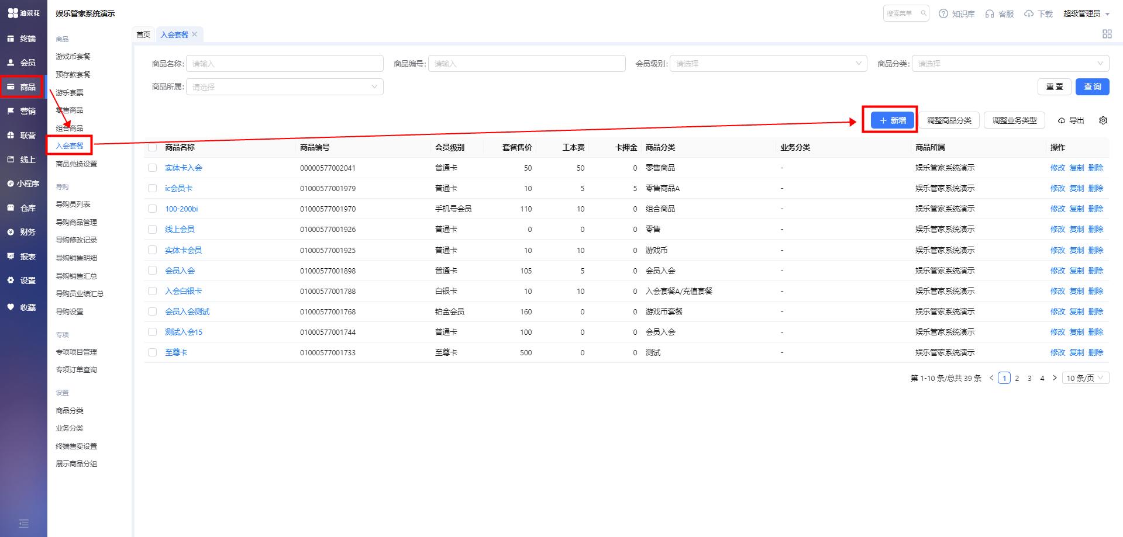1123x537 pixels.
Task: Go to page 2
Action: [1017, 378]
